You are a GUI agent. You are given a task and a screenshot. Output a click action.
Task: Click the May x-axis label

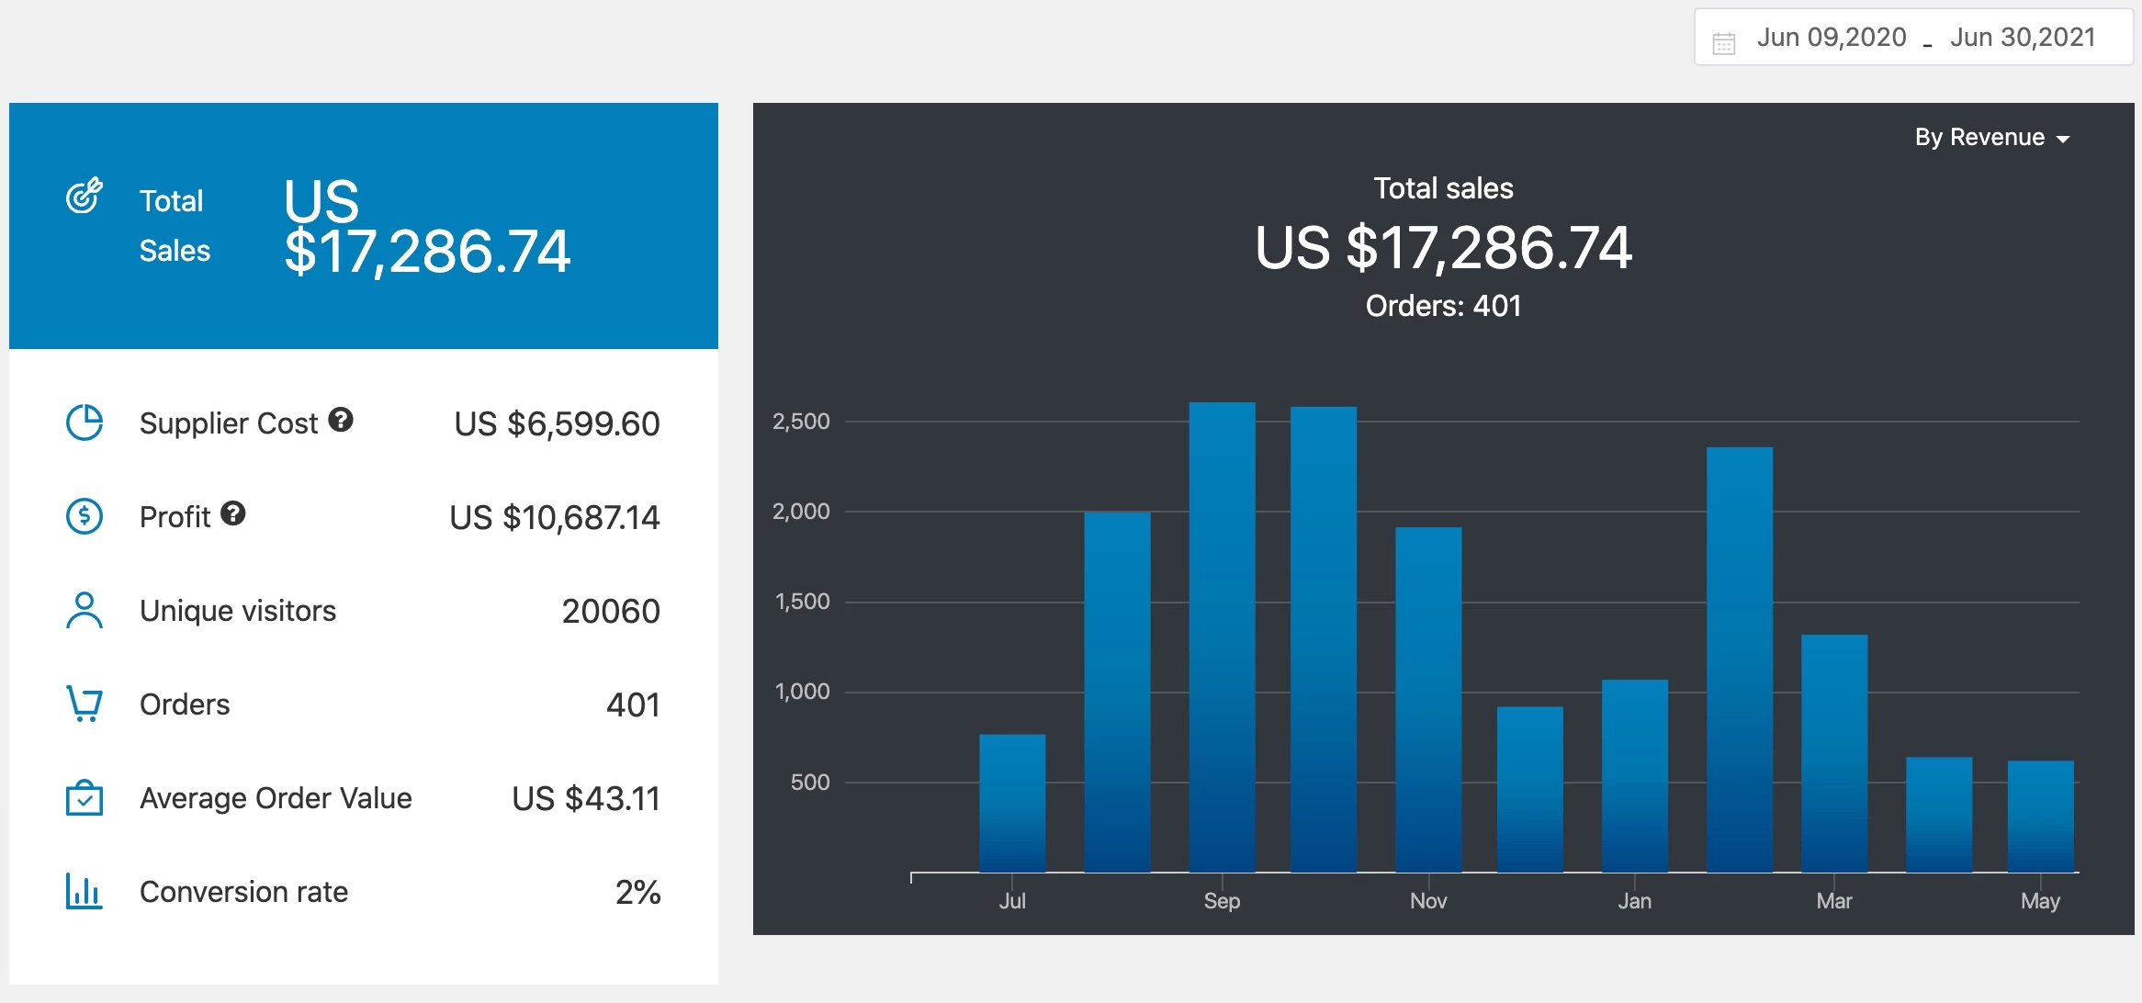click(x=2041, y=901)
